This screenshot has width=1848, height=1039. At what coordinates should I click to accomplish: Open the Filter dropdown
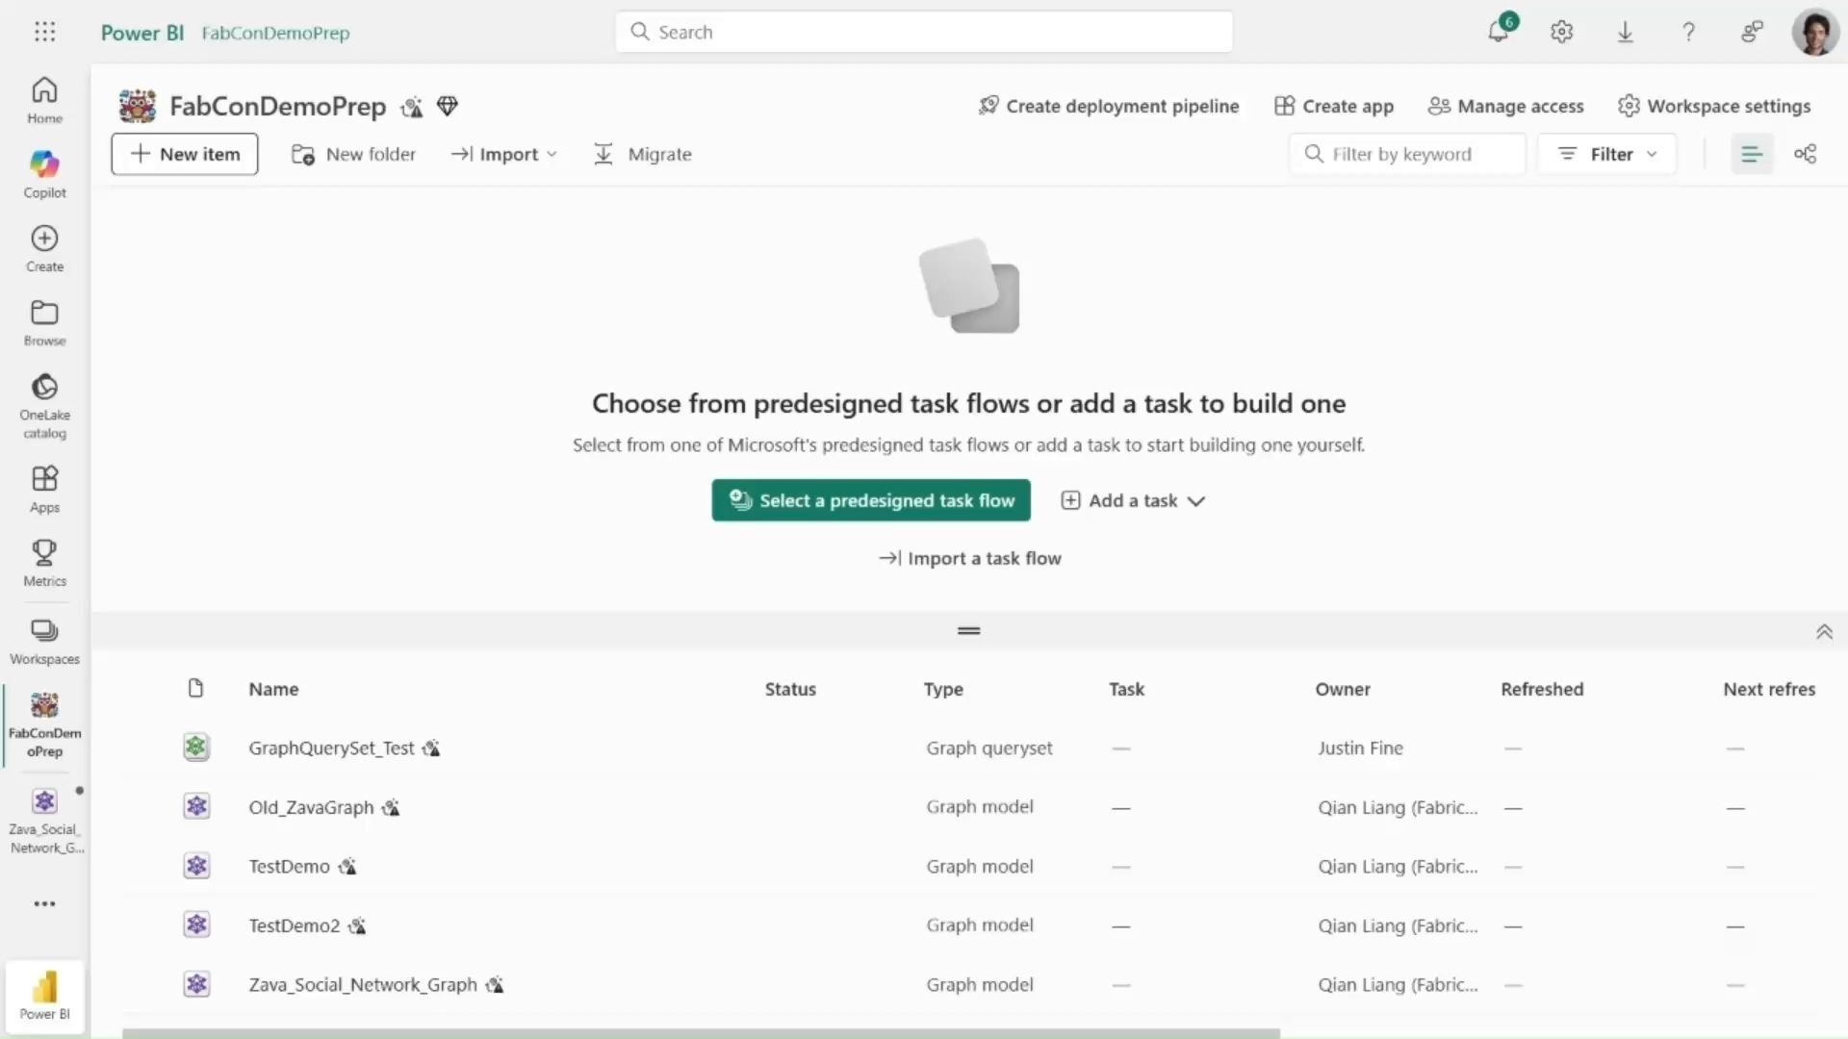click(1606, 154)
